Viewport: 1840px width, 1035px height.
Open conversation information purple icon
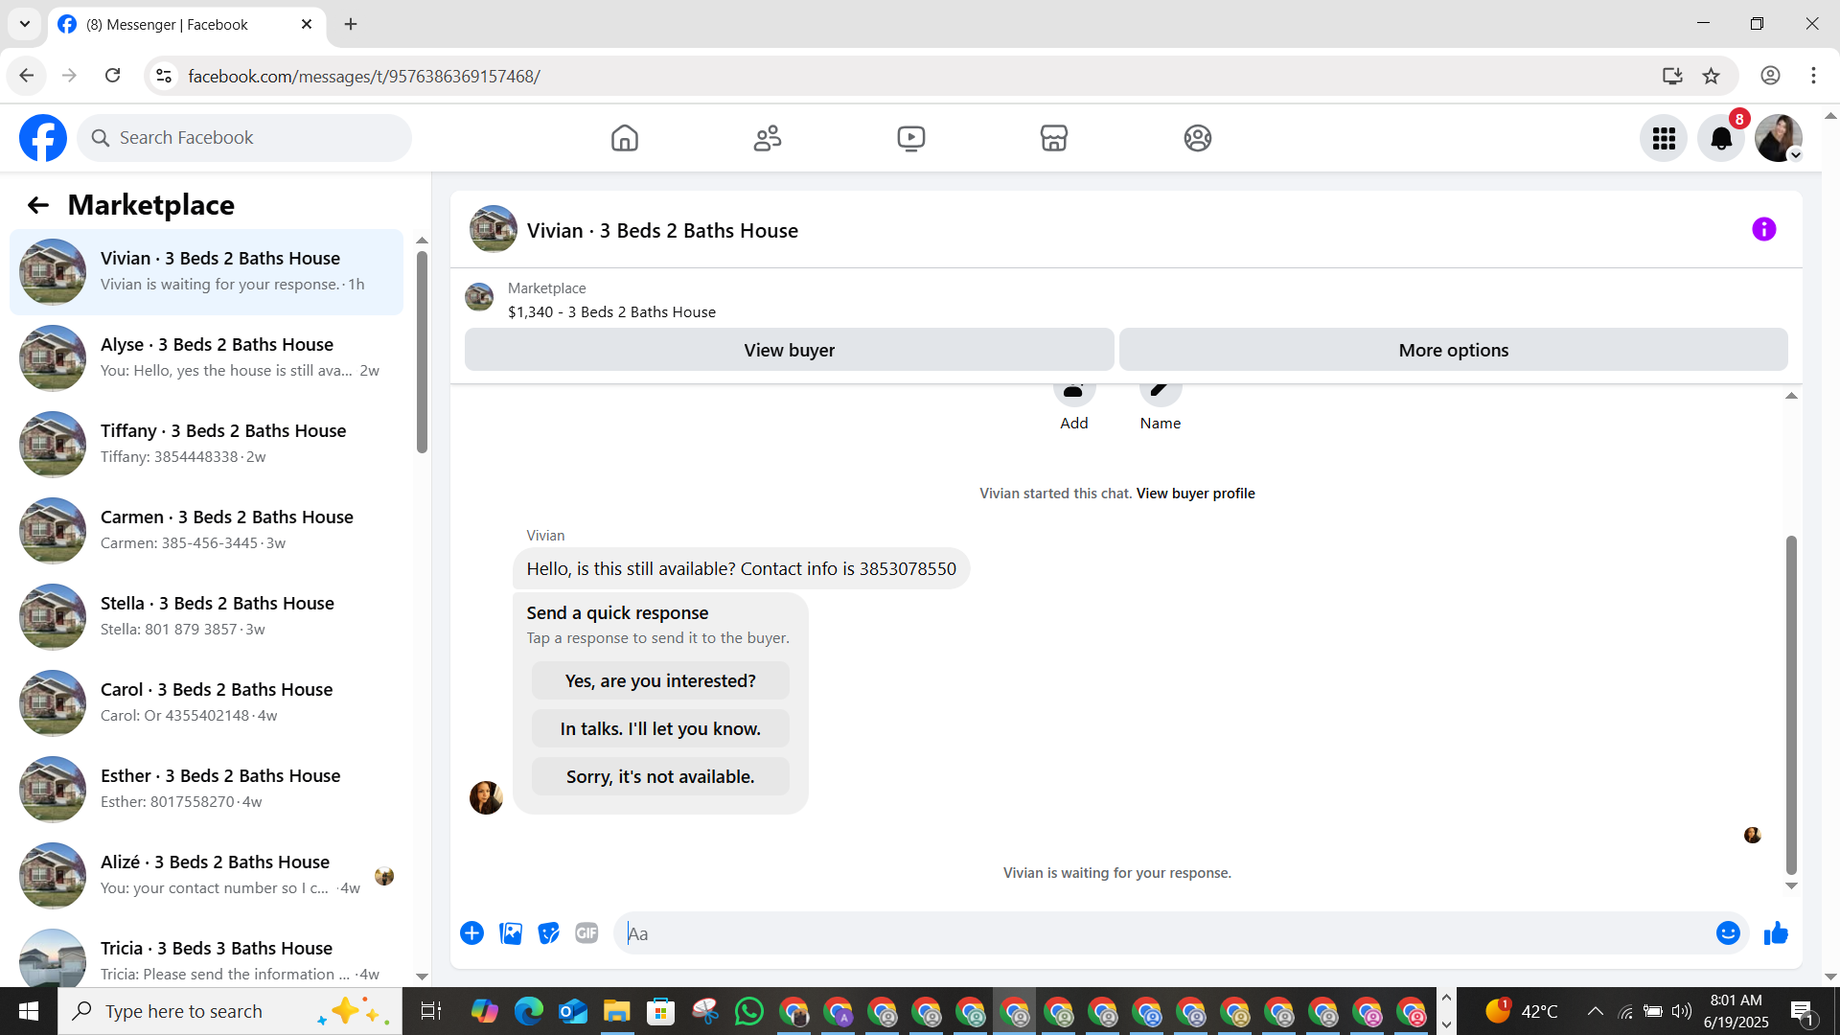(x=1763, y=229)
